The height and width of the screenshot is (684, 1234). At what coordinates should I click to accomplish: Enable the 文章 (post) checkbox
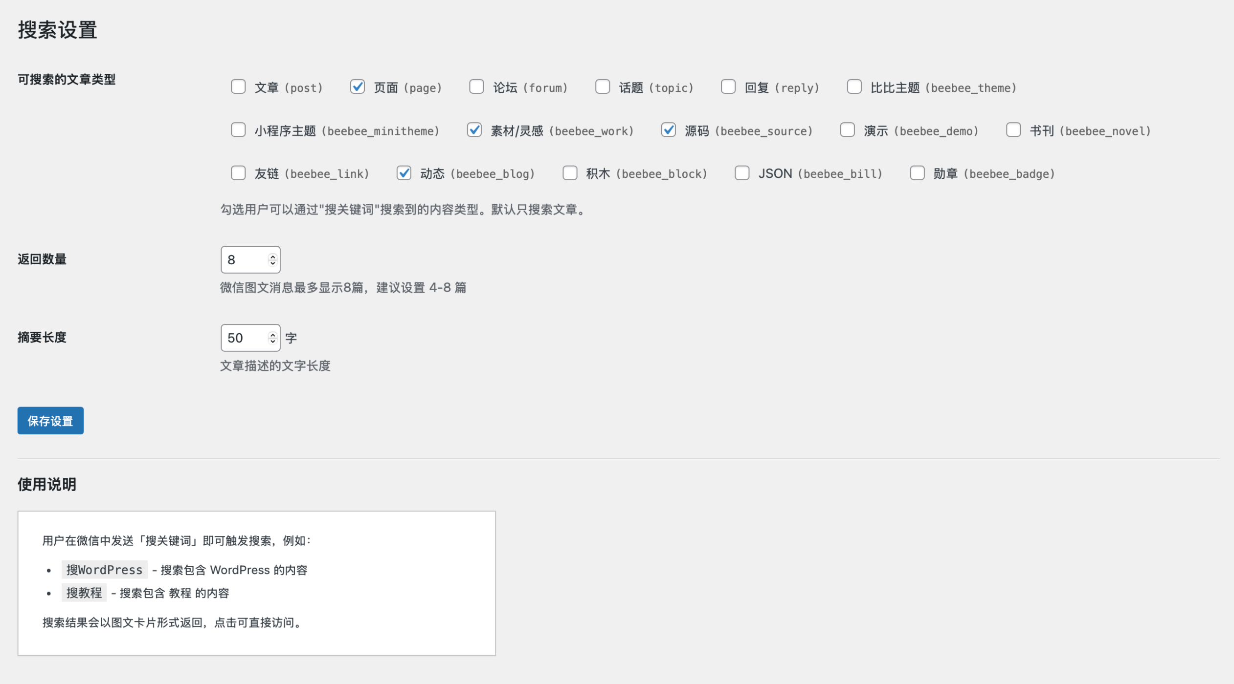(x=238, y=87)
